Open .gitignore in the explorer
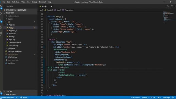The height and width of the screenshot is (99, 176). [x=11, y=48]
